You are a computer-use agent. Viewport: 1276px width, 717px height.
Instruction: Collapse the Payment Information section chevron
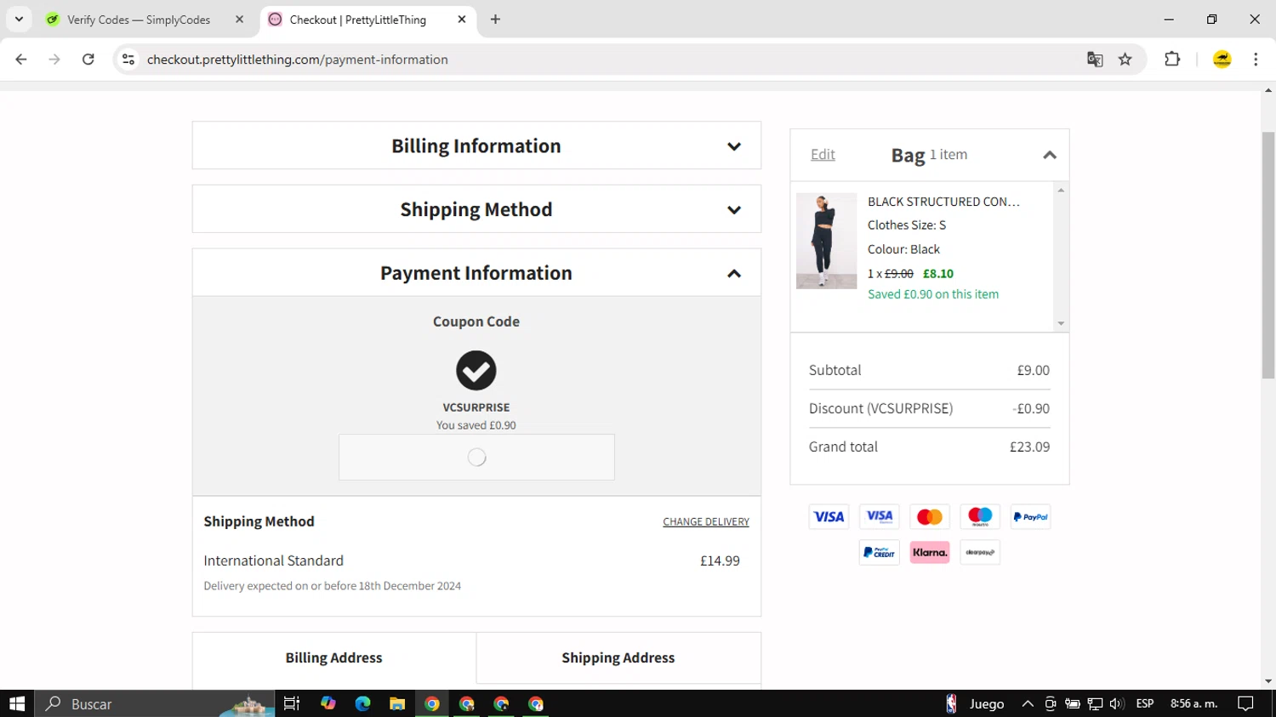coord(733,274)
